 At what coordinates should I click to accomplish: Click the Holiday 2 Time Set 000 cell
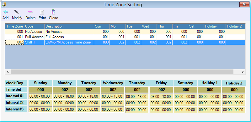pos(233,90)
